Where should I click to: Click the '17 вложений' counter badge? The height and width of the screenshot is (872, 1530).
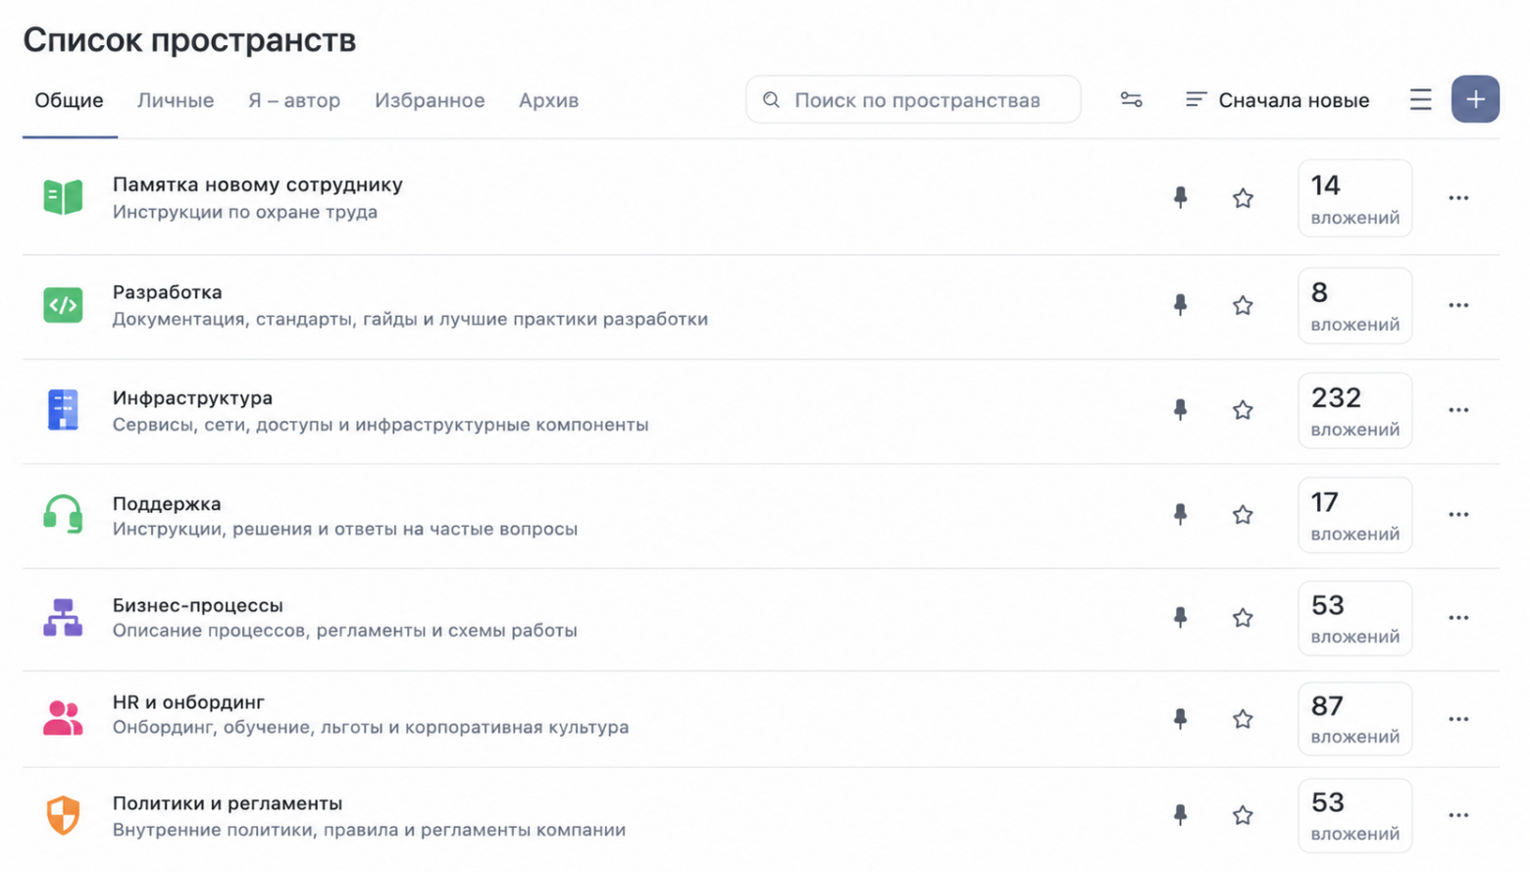1354,515
